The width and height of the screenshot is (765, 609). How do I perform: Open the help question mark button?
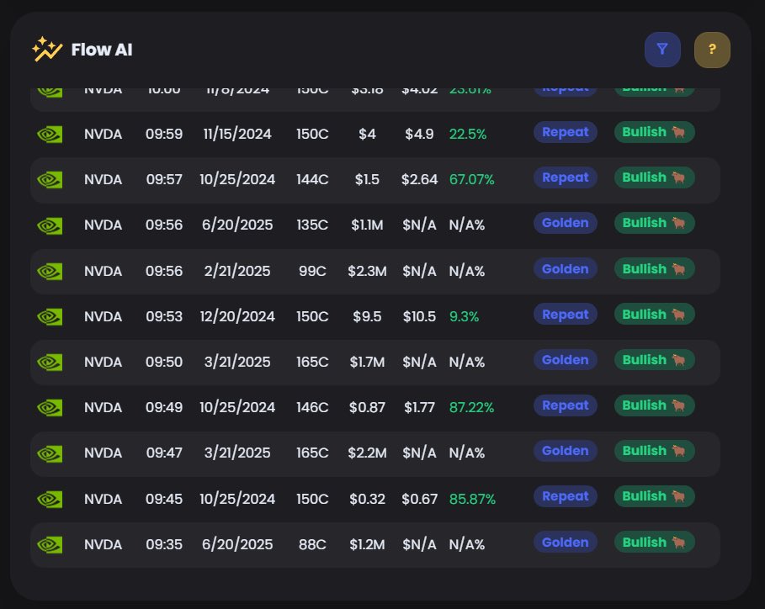(712, 50)
